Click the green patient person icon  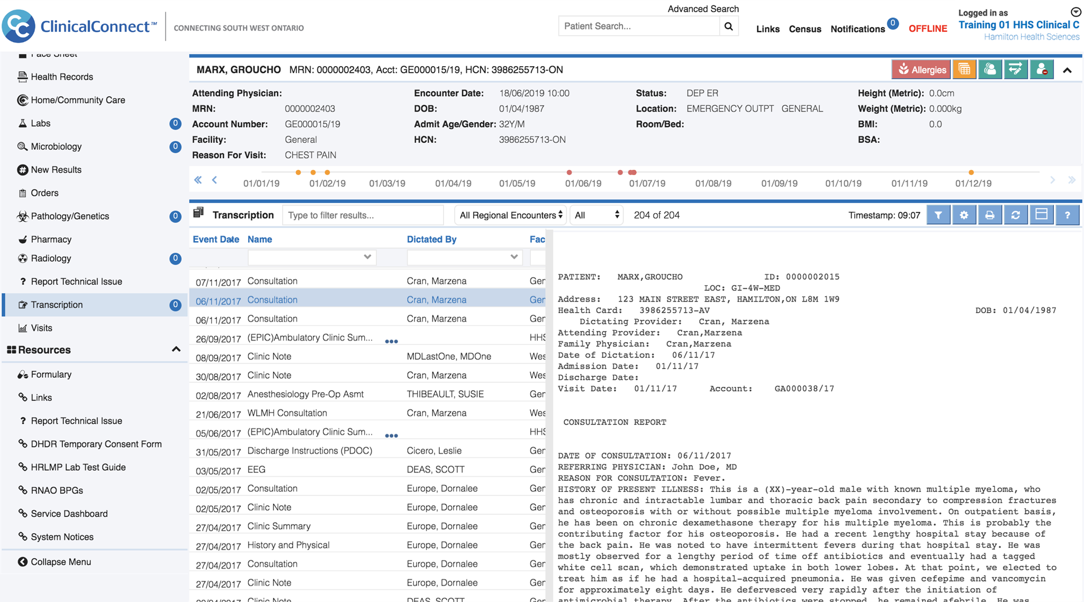990,69
